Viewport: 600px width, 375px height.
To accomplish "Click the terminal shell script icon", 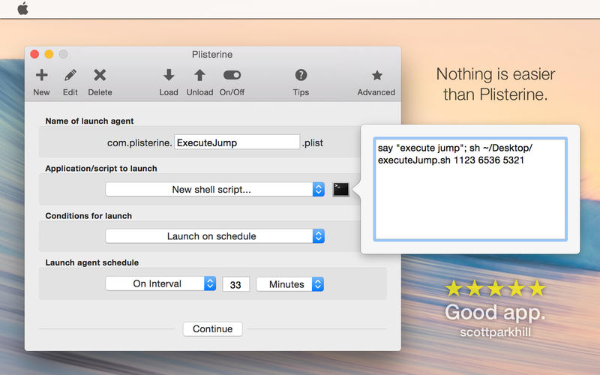I will 341,190.
